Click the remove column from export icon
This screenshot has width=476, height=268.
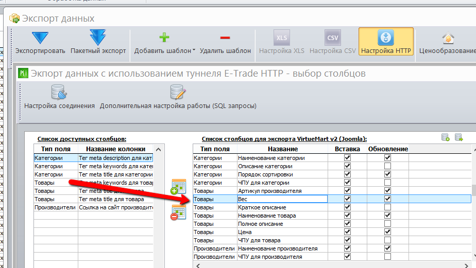click(x=178, y=212)
